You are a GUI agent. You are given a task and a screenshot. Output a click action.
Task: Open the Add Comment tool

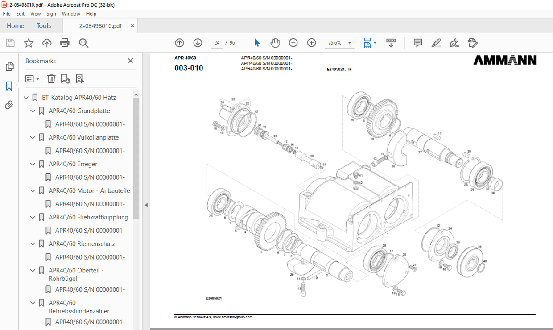[417, 43]
